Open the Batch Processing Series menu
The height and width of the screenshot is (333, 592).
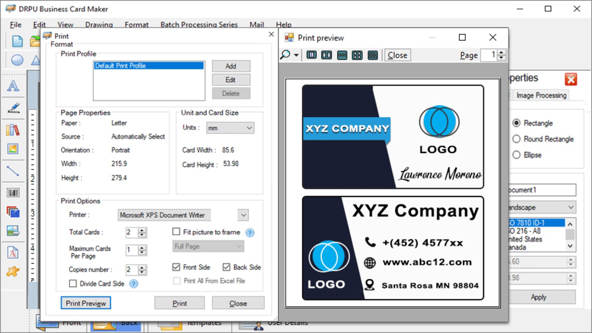pyautogui.click(x=199, y=25)
